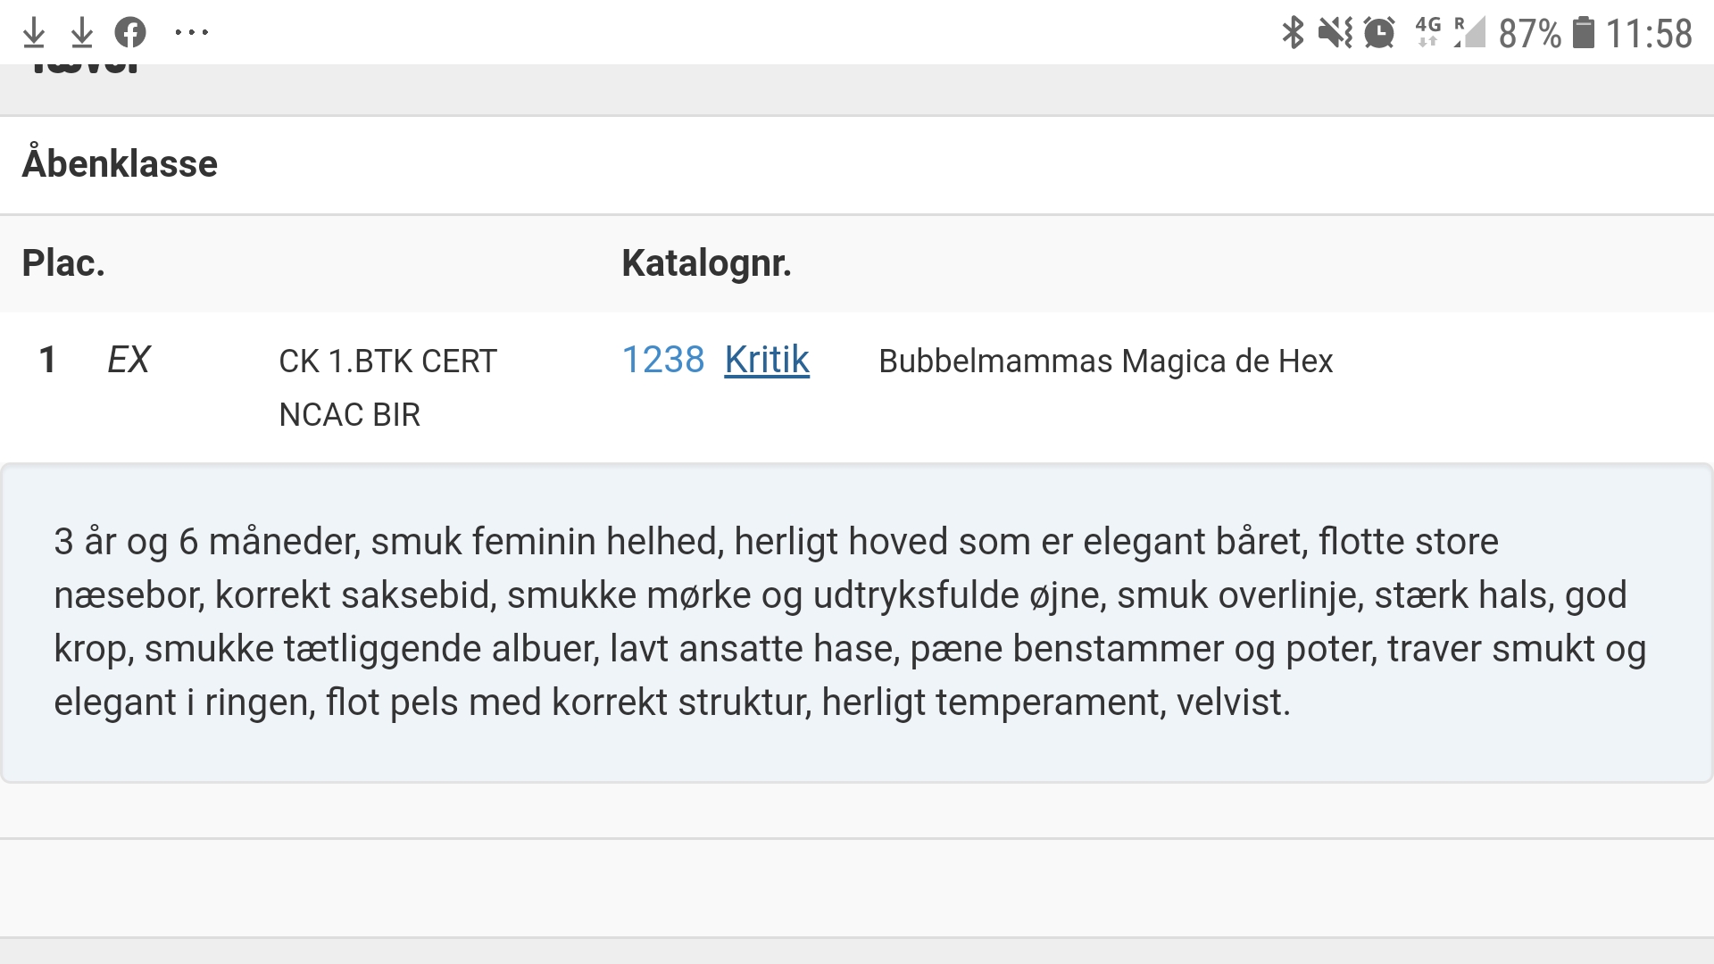
Task: Tap the muted vibrate sound icon
Action: click(1335, 33)
